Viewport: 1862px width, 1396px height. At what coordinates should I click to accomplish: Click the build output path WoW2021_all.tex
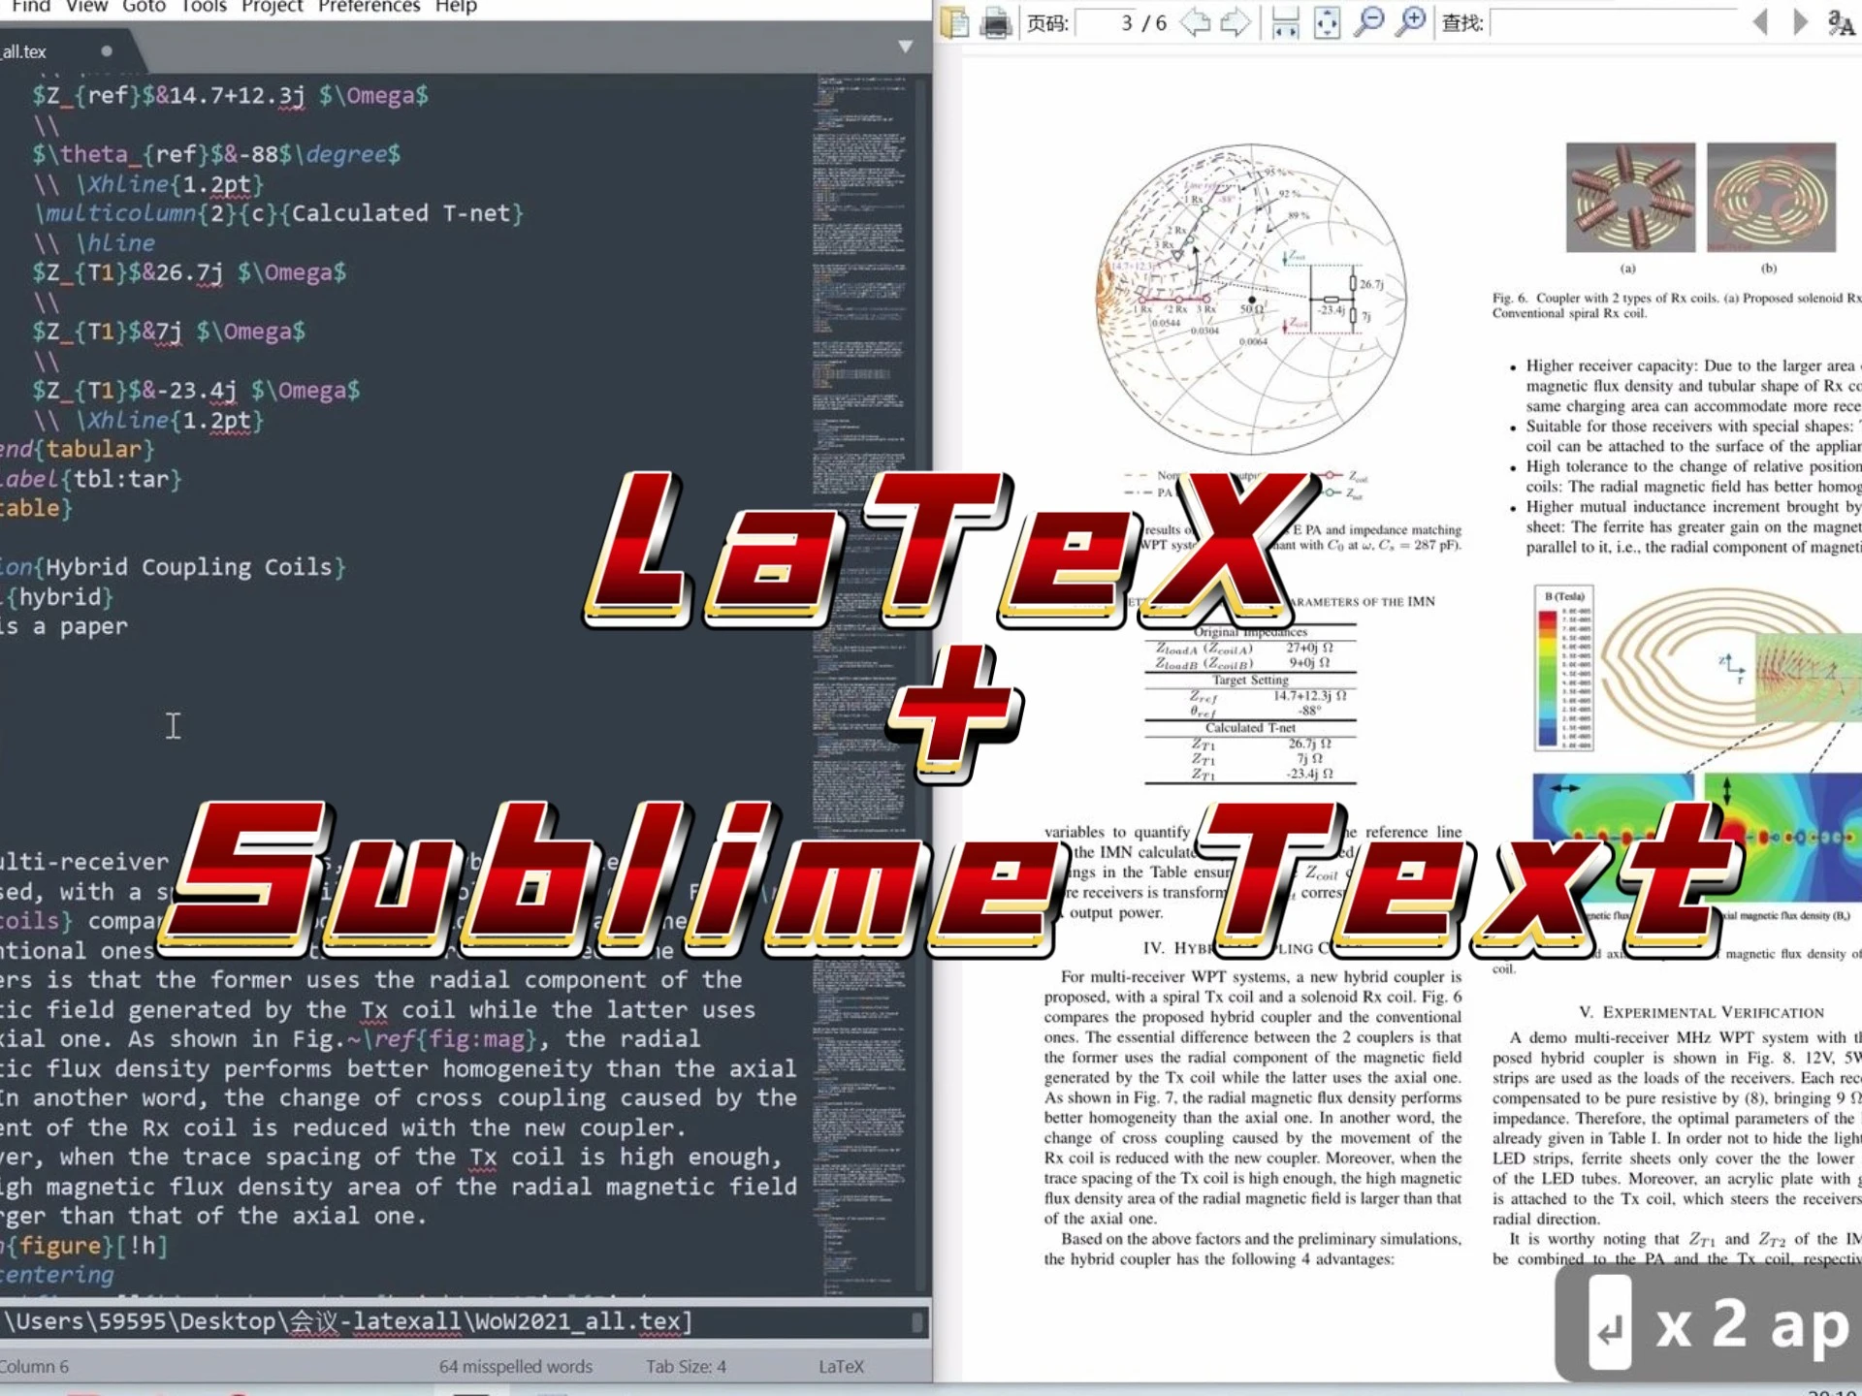[x=347, y=1321]
